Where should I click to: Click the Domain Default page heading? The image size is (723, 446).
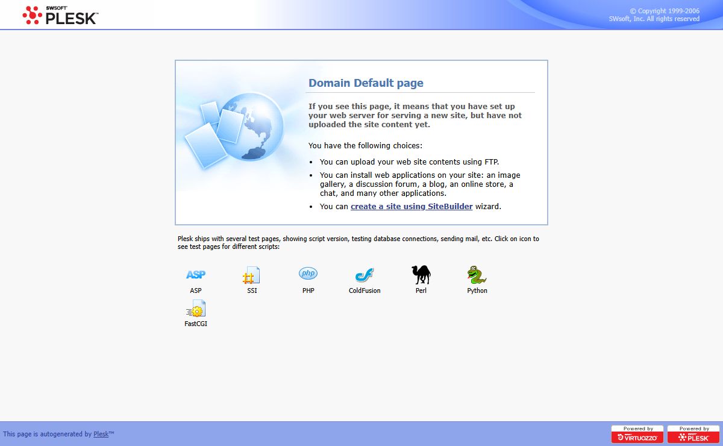point(366,83)
